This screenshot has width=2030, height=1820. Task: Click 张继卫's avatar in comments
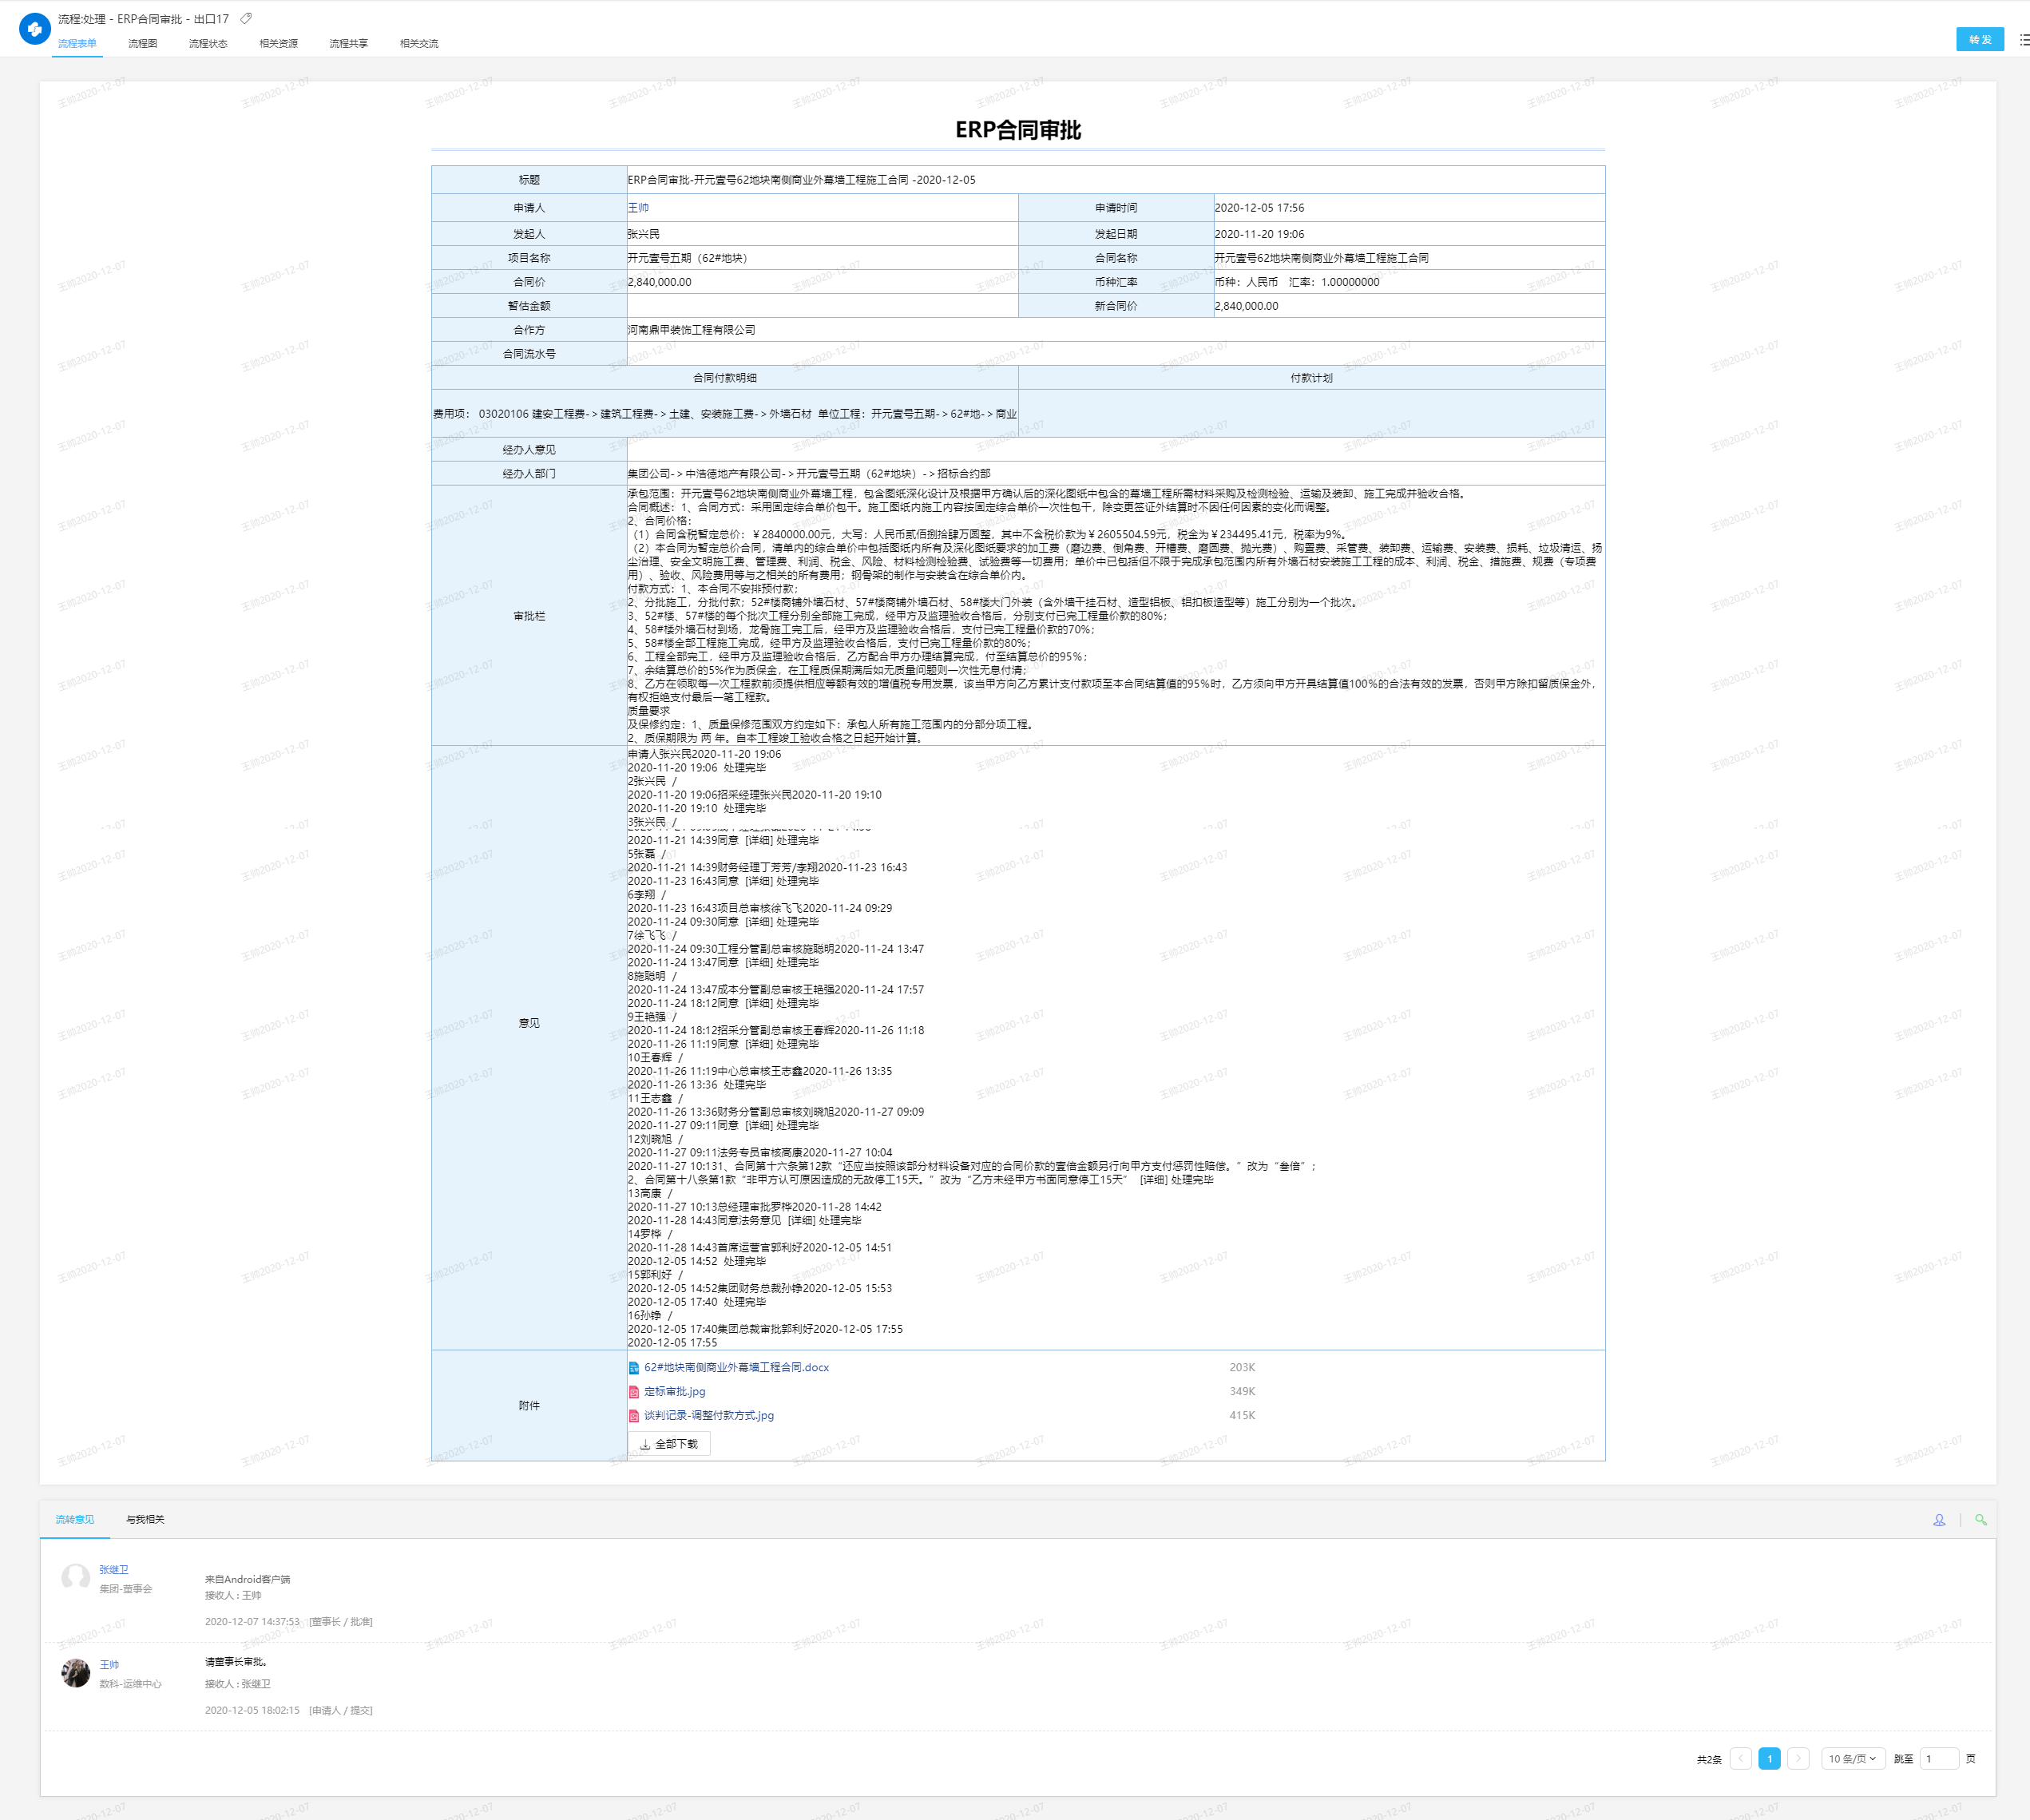76,1578
